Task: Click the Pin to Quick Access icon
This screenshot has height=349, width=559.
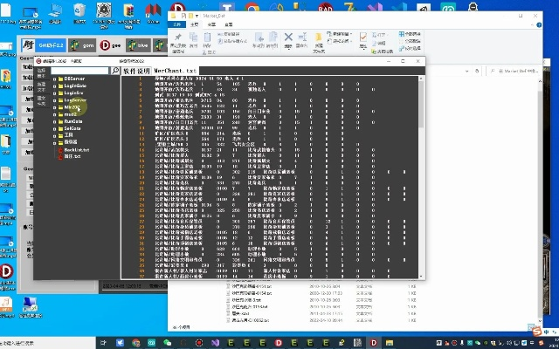Action: pyautogui.click(x=177, y=38)
